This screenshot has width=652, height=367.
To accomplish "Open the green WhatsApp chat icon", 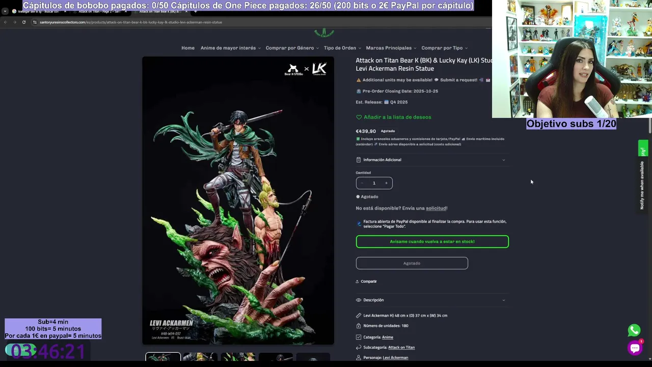I will click(x=634, y=330).
